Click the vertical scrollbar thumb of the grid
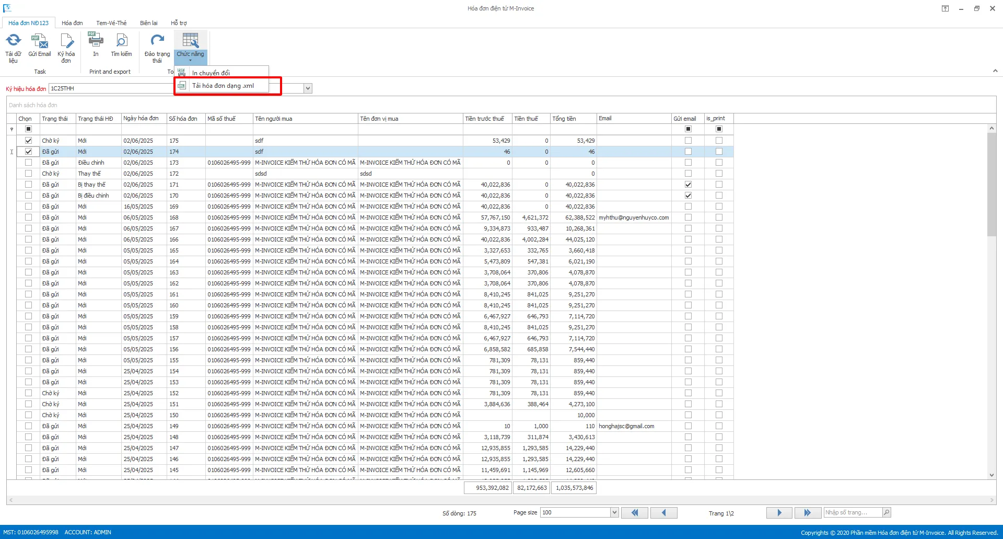 click(992, 185)
